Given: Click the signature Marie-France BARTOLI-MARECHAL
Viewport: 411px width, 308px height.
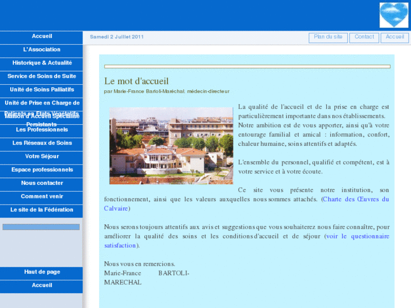Looking at the screenshot, I should [x=146, y=278].
